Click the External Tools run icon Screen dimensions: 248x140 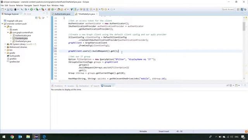click(x=43, y=9)
